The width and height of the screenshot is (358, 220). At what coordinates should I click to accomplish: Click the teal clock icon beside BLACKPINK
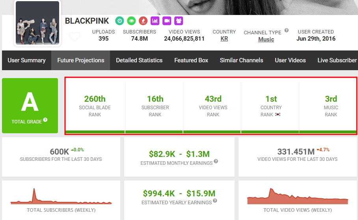(119, 21)
